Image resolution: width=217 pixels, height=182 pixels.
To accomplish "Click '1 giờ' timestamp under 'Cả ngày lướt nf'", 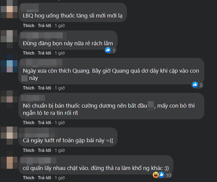I will tap(60, 150).
